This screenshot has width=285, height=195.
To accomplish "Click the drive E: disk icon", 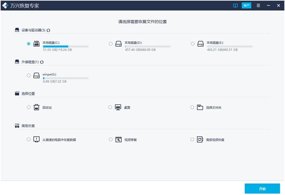I will pyautogui.click(x=200, y=44).
